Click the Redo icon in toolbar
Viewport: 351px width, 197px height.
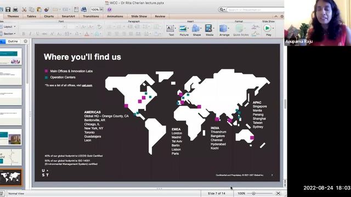(65, 9)
